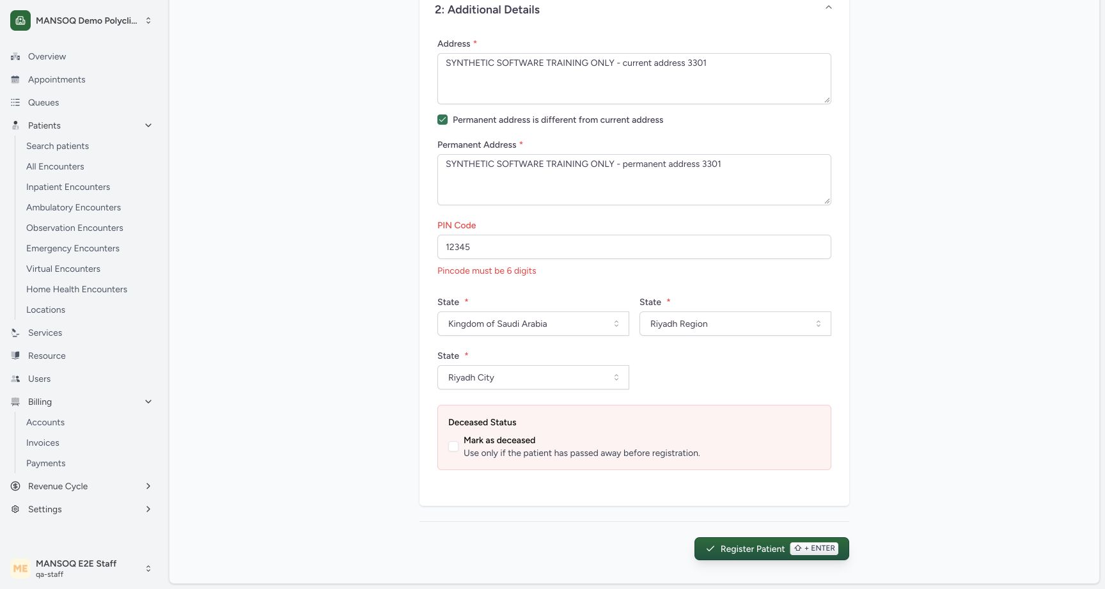This screenshot has width=1105, height=589.
Task: Go to All Encounters
Action: click(55, 166)
